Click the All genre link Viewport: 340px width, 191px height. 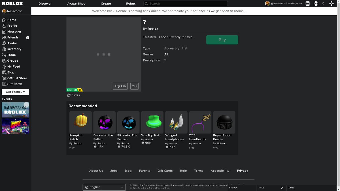166,54
